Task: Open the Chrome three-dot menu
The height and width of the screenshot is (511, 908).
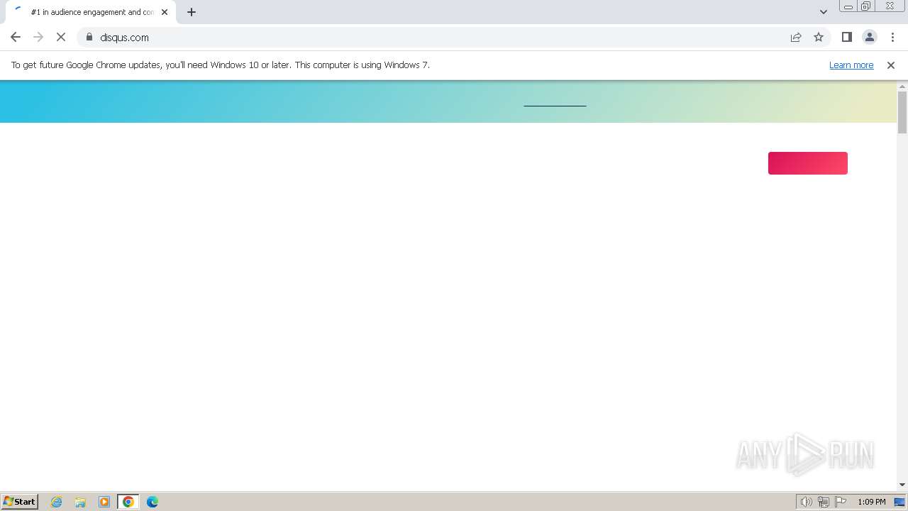Action: [892, 37]
